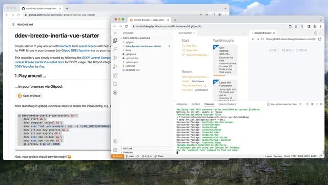Image resolution: width=328 pixels, height=185 pixels.
Task: Open the InertiaJS link in README
Action: point(65,46)
